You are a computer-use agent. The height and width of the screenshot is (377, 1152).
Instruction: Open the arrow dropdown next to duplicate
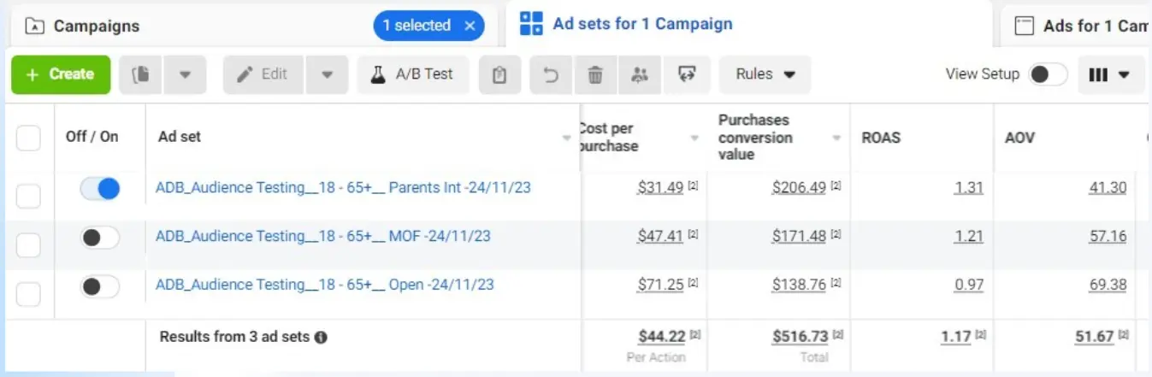(x=185, y=74)
